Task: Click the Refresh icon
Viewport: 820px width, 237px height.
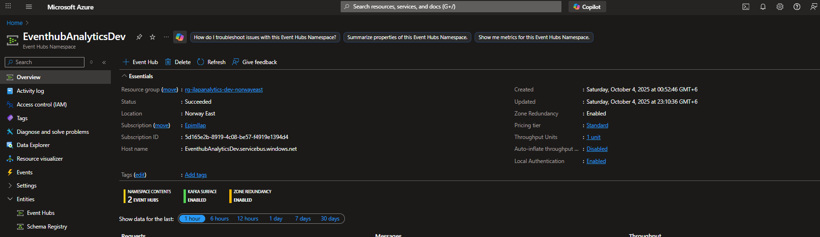Action: click(201, 62)
